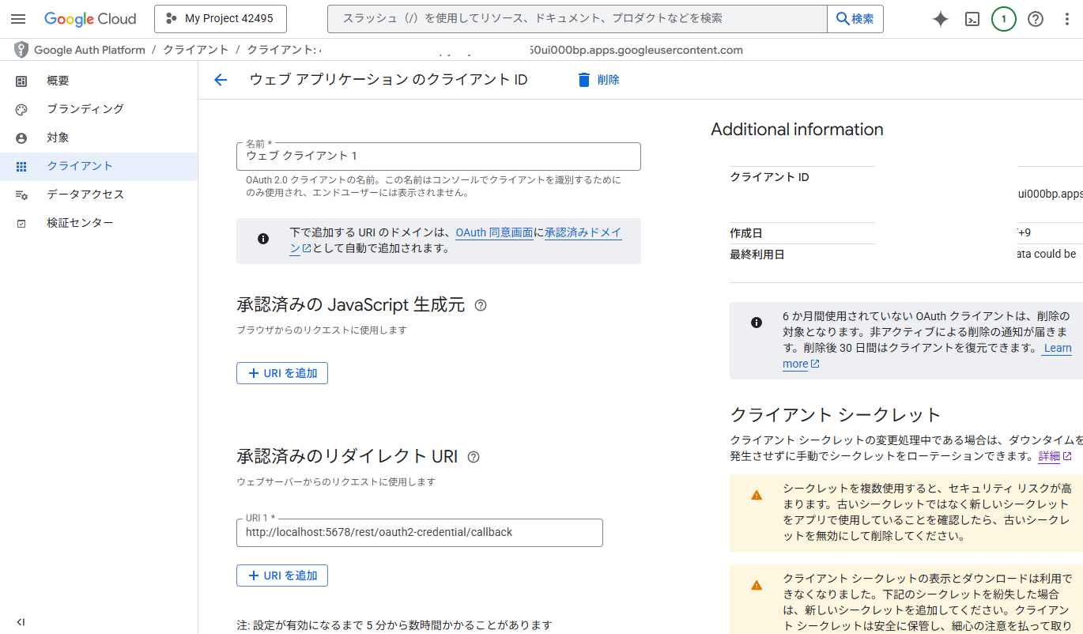Edit the 名前 client name field
The image size is (1083, 634).
439,157
